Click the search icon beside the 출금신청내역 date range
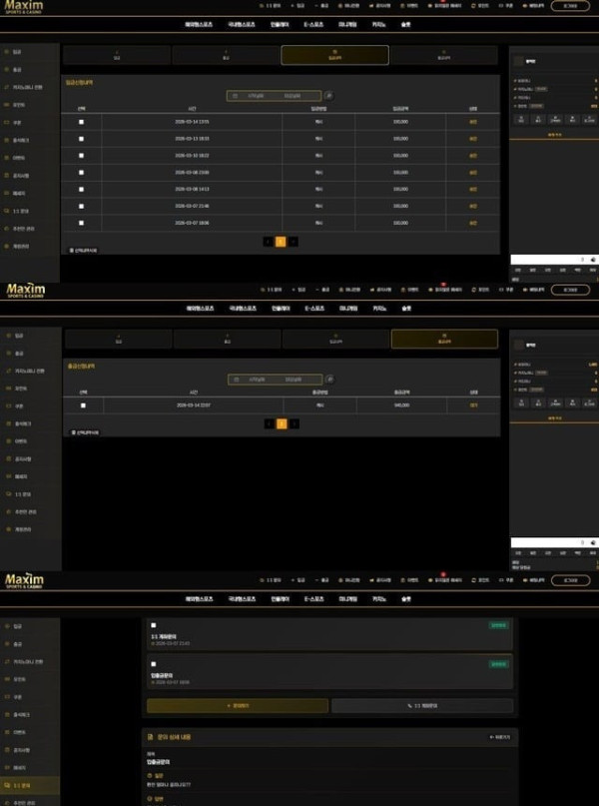Viewport: 599px width, 806px height. (x=329, y=380)
